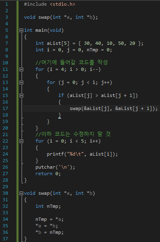
Task: Collapse the outer for loop with i = 4
Action: pos(21,69)
